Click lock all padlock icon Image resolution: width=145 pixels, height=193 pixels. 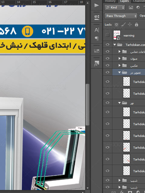tap(136, 24)
